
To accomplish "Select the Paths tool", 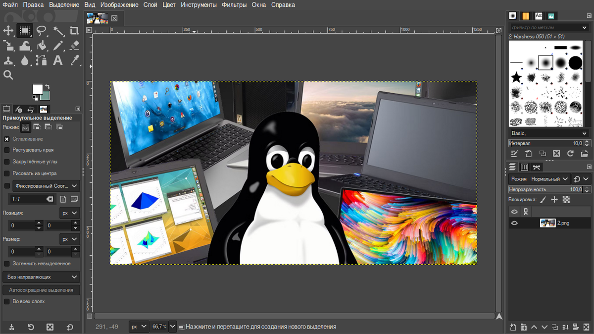I will (x=42, y=60).
